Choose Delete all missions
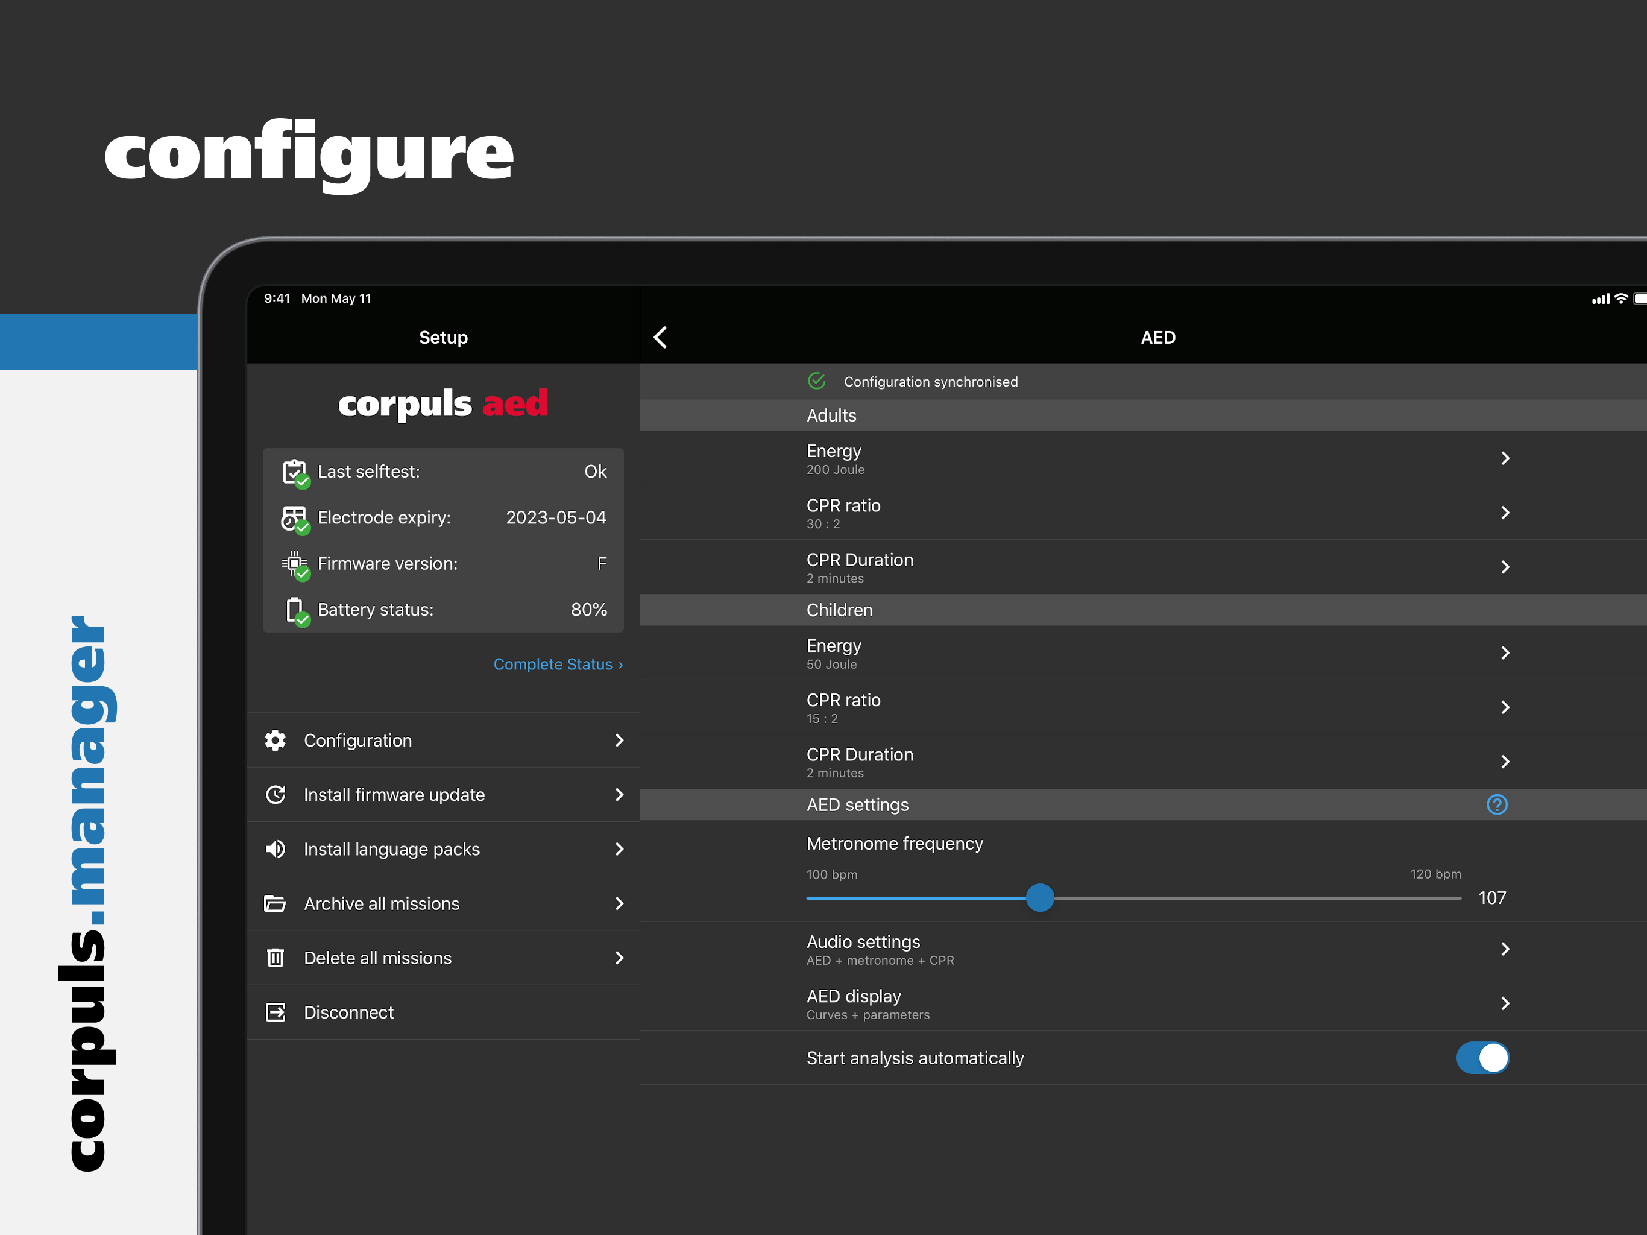The image size is (1647, 1235). [443, 958]
